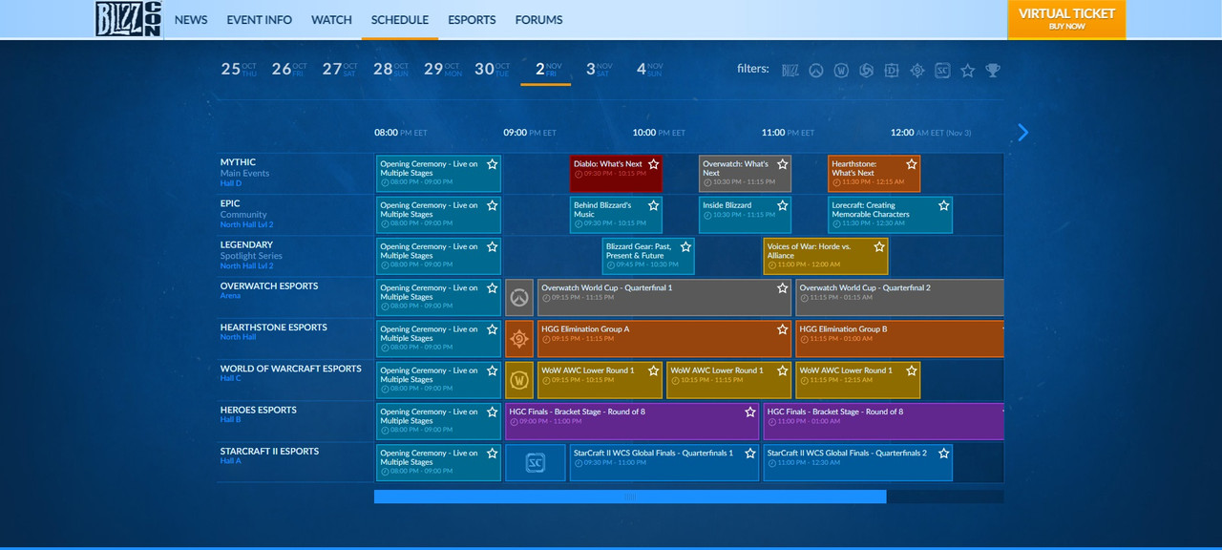Select the SCHEDULE navigation tab
Screen dimensions: 1222x550
pyautogui.click(x=400, y=19)
